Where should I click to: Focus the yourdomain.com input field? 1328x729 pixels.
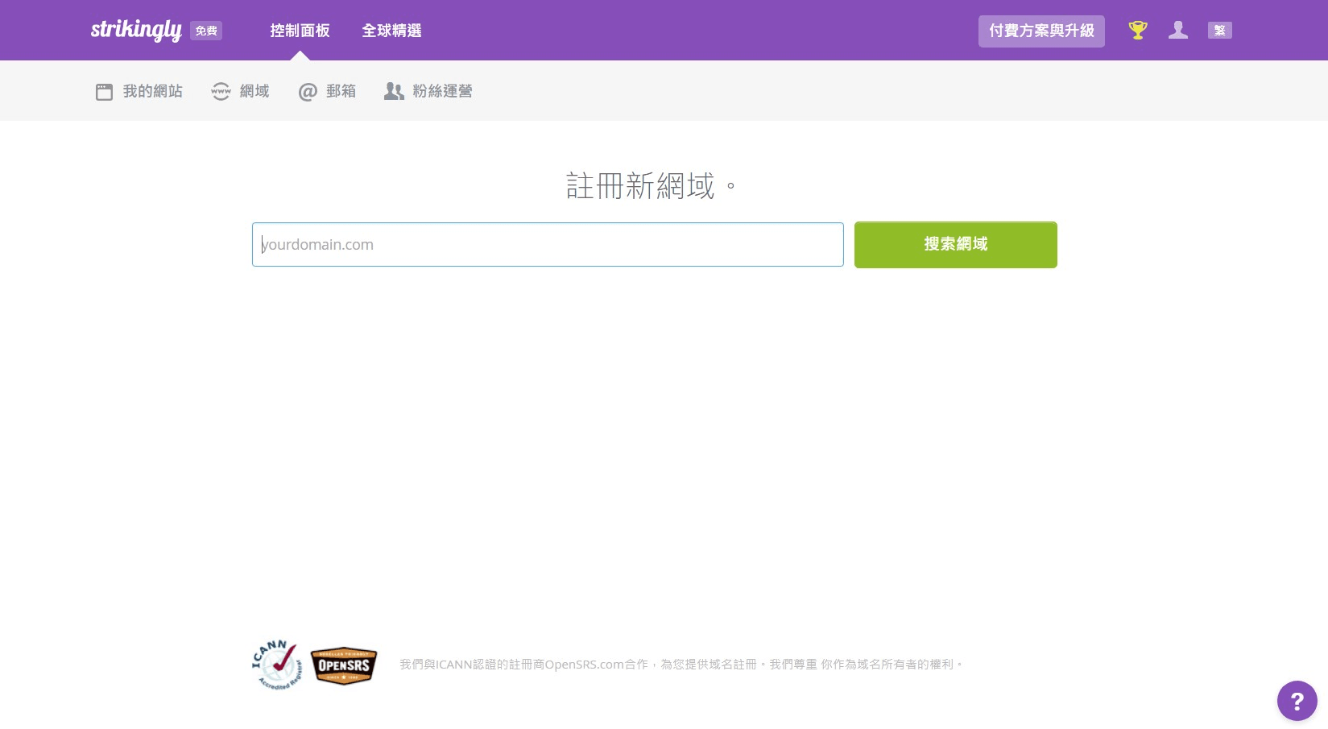coord(548,245)
